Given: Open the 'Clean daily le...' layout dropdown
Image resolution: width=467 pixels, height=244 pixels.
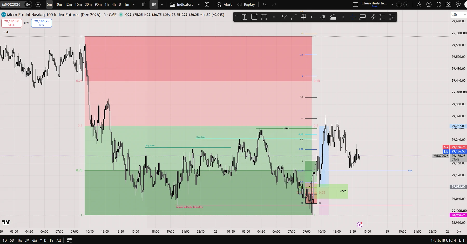Looking at the screenshot, I should (x=392, y=4).
